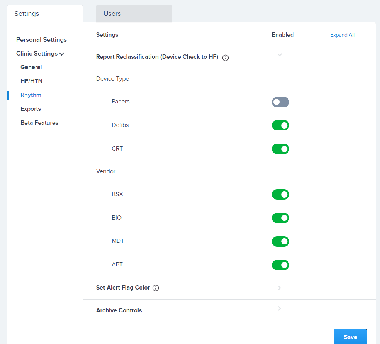The height and width of the screenshot is (344, 380).
Task: Toggle off the BIO vendor switch
Action: tap(280, 218)
